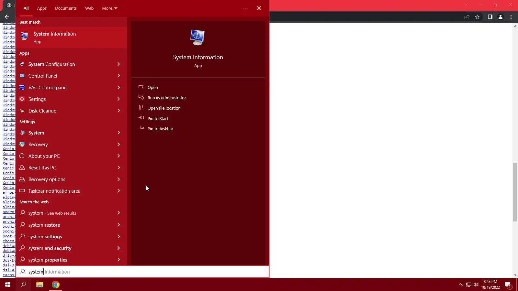518x291 pixels.
Task: Expand the system restore web suggestion arrow
Action: point(118,225)
